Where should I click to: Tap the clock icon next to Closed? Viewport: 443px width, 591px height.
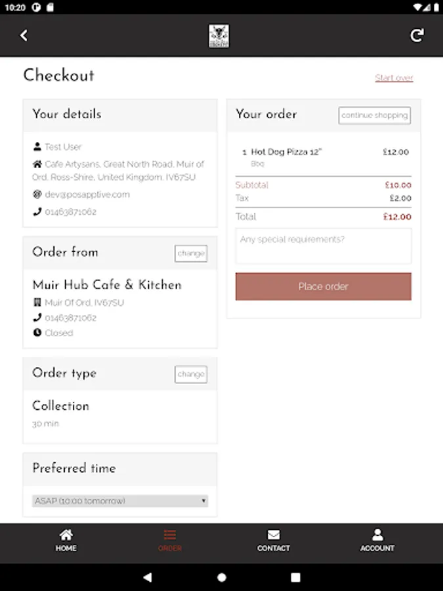[x=37, y=333]
